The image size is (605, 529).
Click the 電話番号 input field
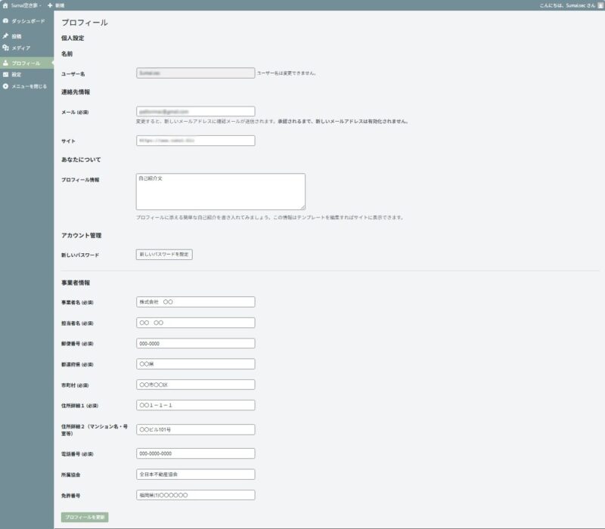(195, 453)
